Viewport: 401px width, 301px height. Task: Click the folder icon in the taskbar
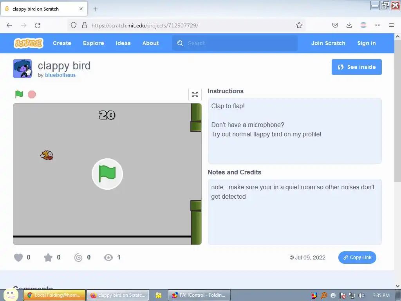point(159,296)
